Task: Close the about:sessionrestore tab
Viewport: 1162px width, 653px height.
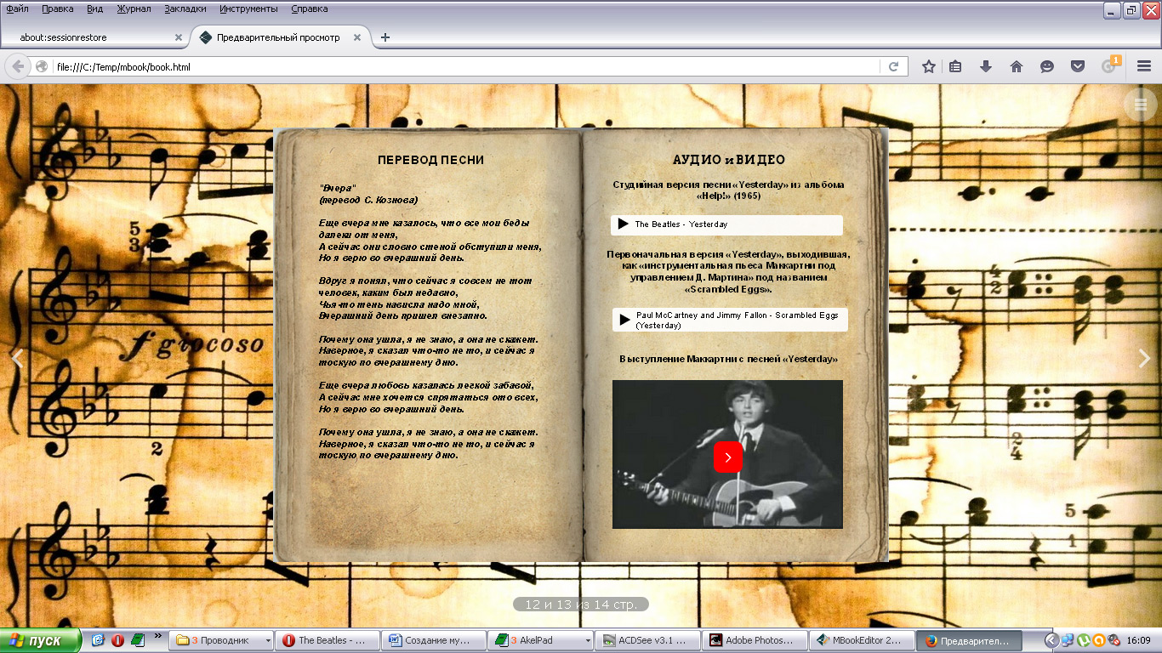Action: [179, 37]
